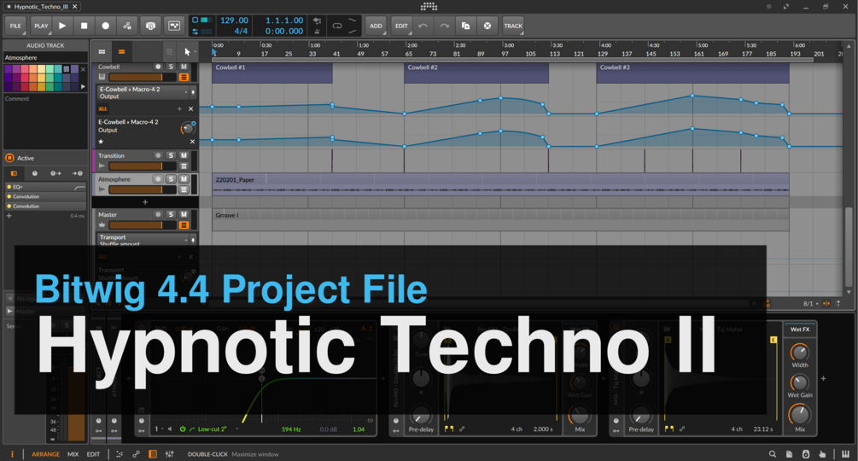
Task: Open the EDIT menu in the toolbar
Action: coord(401,26)
